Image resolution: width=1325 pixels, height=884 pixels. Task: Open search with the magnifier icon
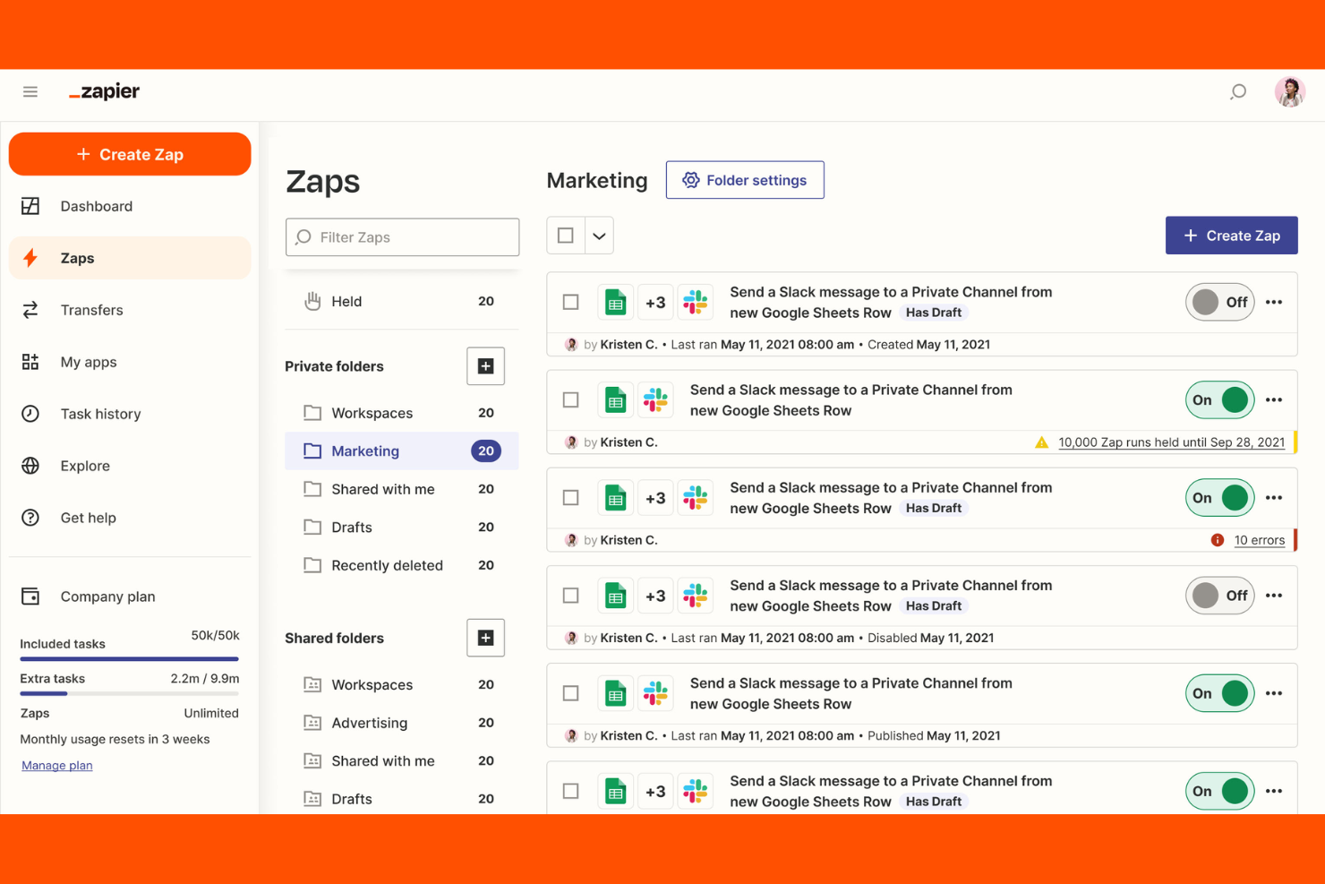(1238, 91)
